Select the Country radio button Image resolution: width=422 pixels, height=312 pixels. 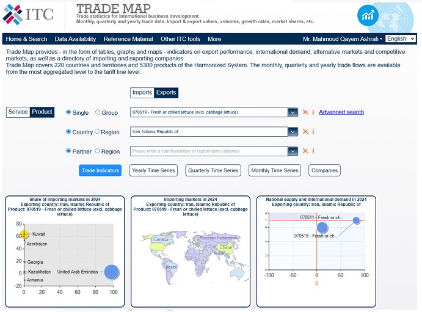click(68, 131)
